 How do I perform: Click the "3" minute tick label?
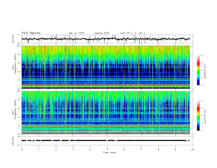(x=73, y=150)
